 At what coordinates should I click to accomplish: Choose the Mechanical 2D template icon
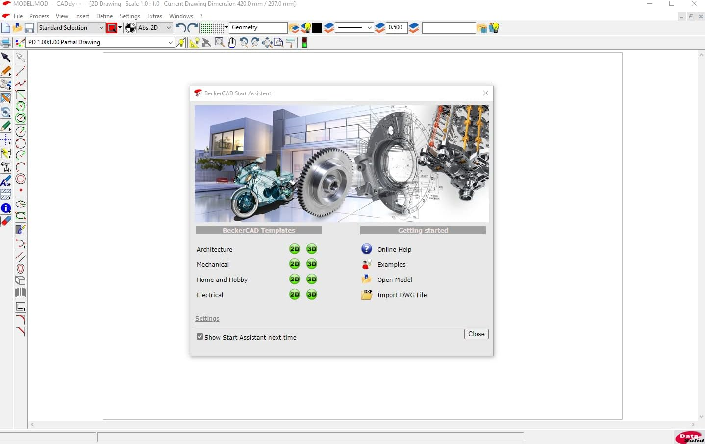click(295, 264)
